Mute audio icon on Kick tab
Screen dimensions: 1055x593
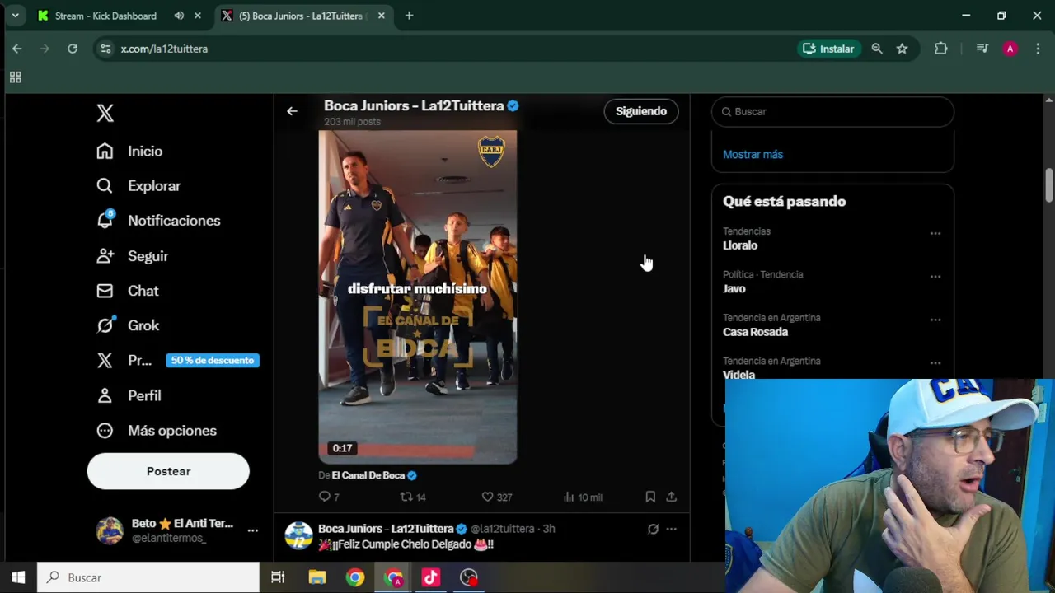point(179,16)
